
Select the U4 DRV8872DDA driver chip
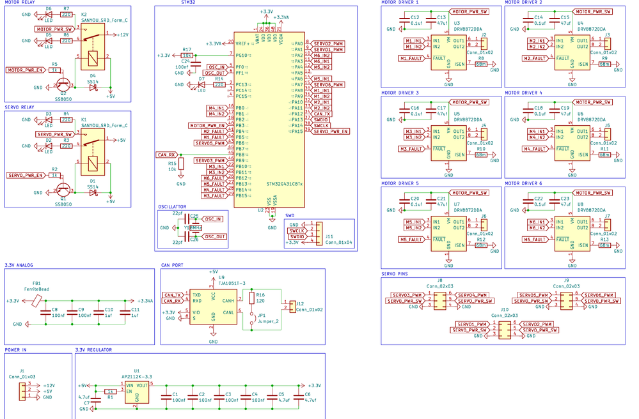572,52
